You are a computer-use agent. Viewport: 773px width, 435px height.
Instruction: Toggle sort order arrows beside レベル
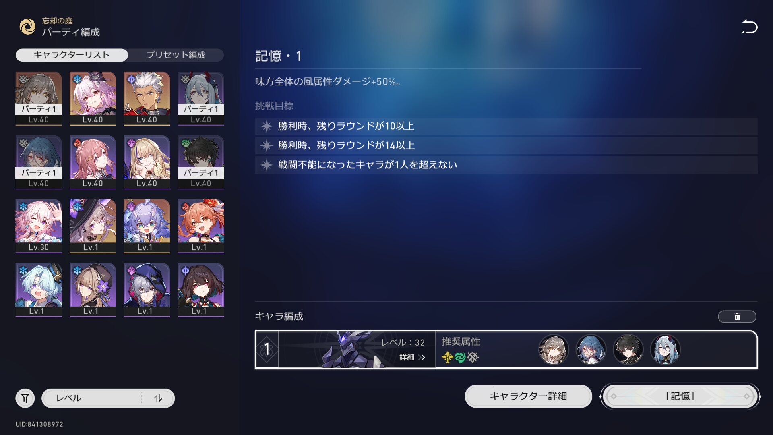(x=158, y=398)
